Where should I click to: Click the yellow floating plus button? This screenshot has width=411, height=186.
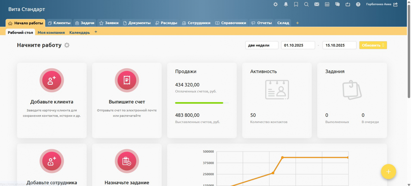[388, 172]
